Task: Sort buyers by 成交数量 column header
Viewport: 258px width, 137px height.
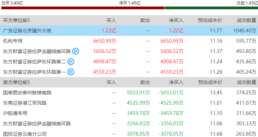Action: coord(247,20)
